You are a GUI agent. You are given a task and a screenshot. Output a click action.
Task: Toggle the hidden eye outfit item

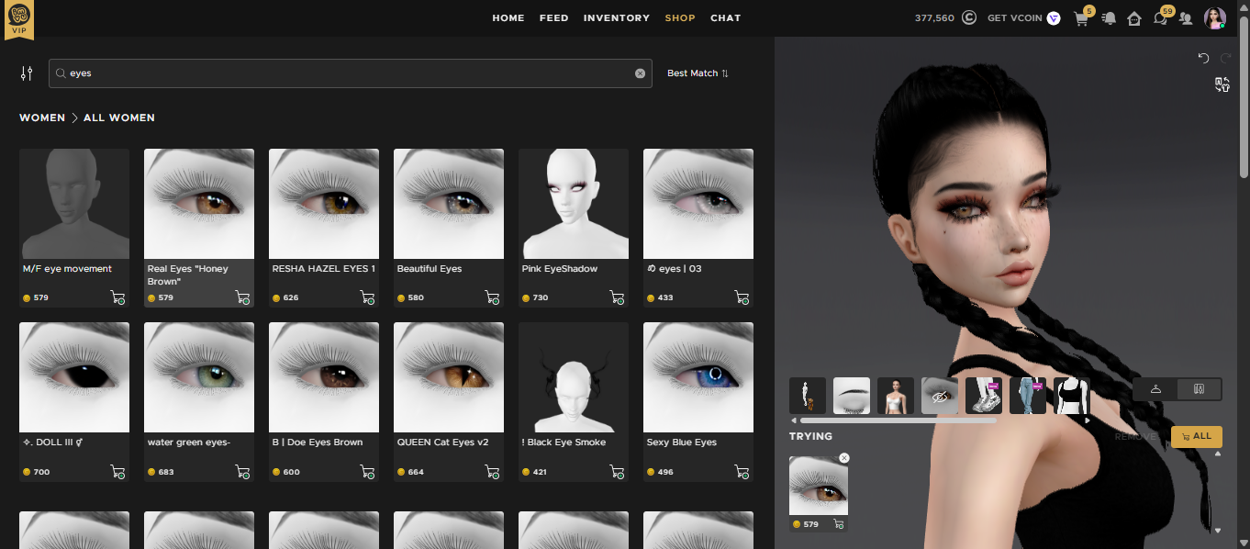click(940, 396)
